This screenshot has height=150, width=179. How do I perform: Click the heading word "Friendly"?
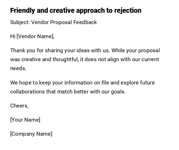[x=23, y=10]
